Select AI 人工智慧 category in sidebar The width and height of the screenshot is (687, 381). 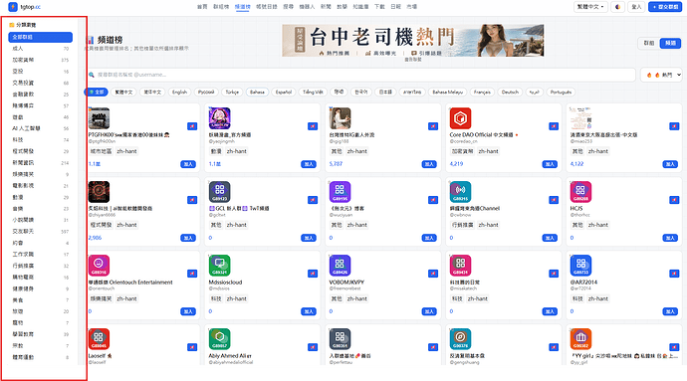coord(40,128)
